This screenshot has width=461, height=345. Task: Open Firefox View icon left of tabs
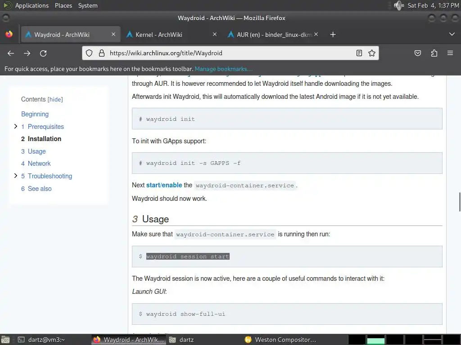[x=9, y=34]
